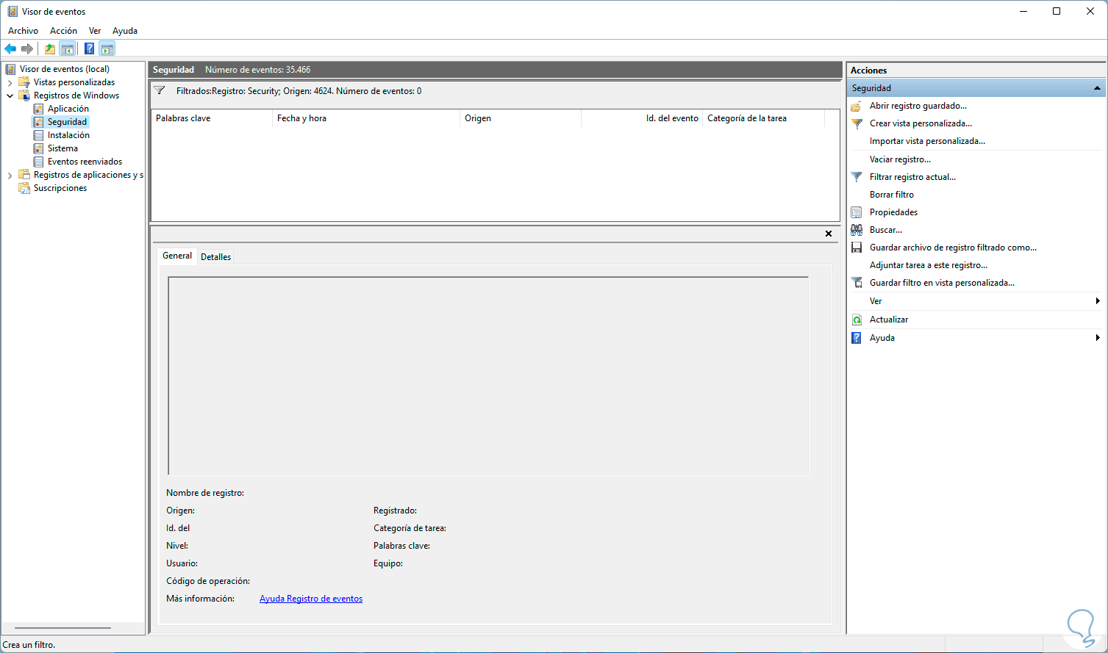Click the Guardar filtro en vista personalizada icon
Screen dimensions: 1108x653
857,283
